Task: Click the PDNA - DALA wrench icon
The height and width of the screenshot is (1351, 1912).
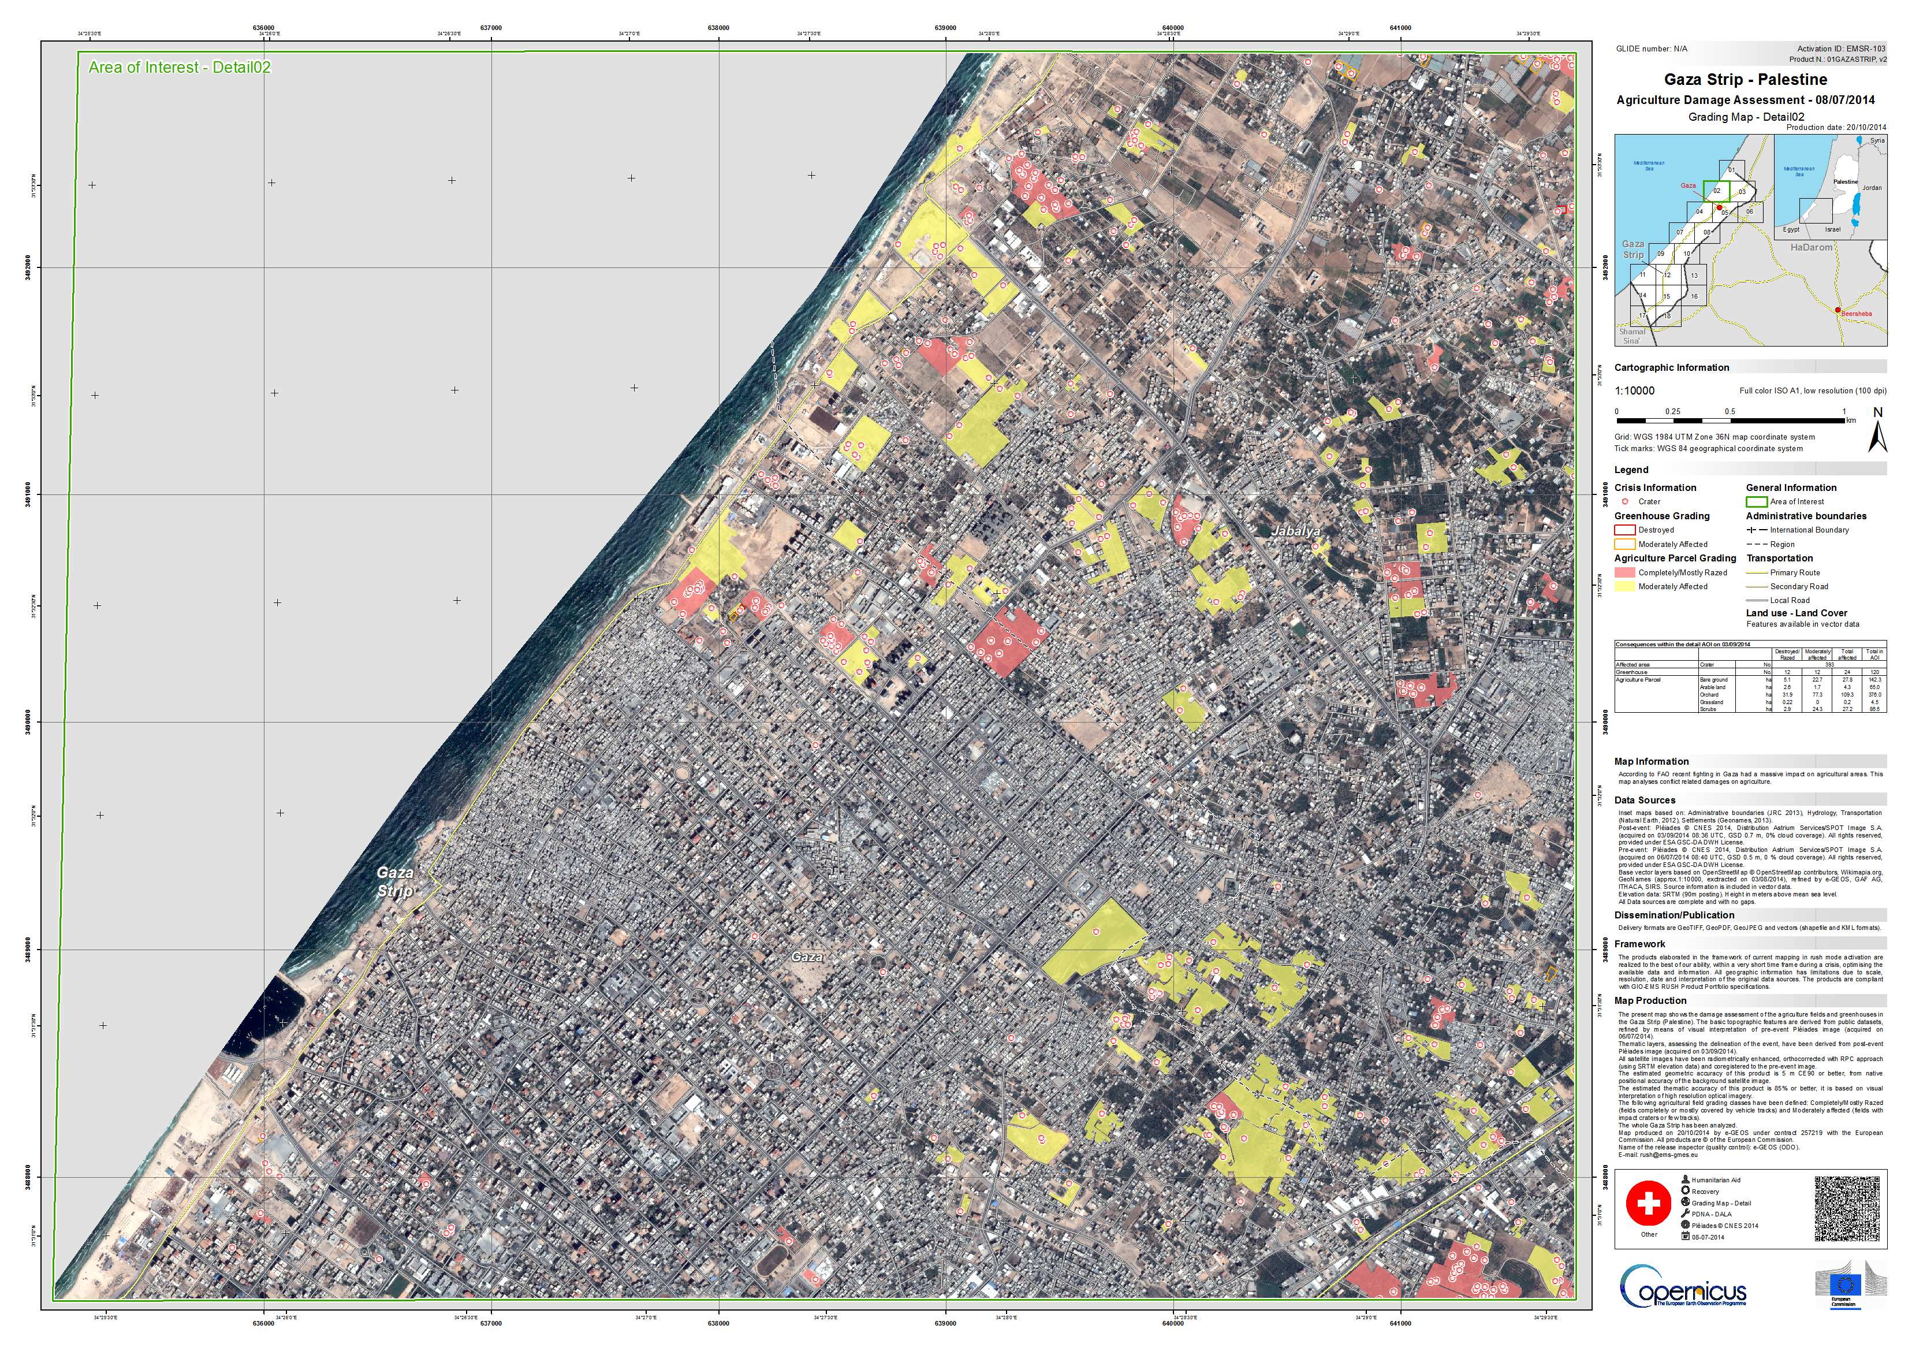Action: (x=1686, y=1215)
